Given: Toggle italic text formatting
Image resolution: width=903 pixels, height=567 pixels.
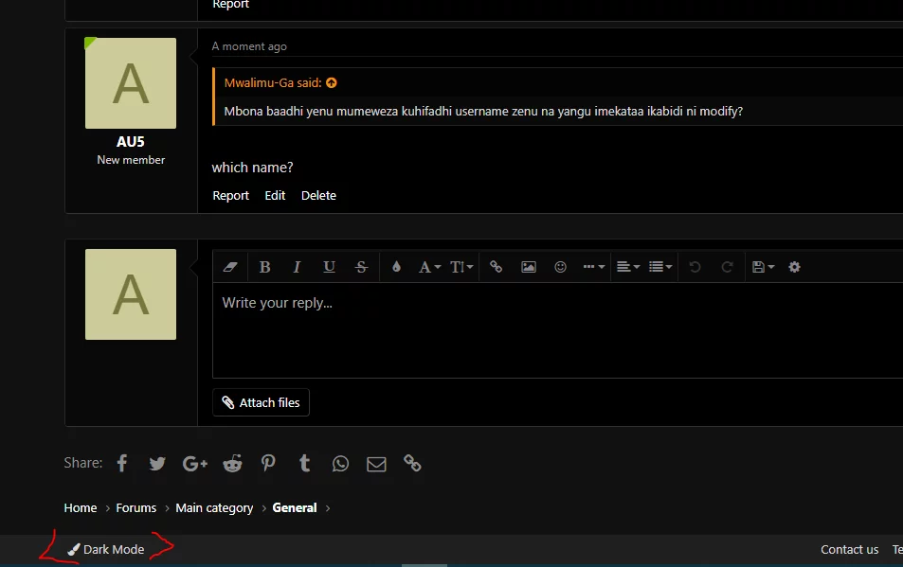Looking at the screenshot, I should [297, 267].
